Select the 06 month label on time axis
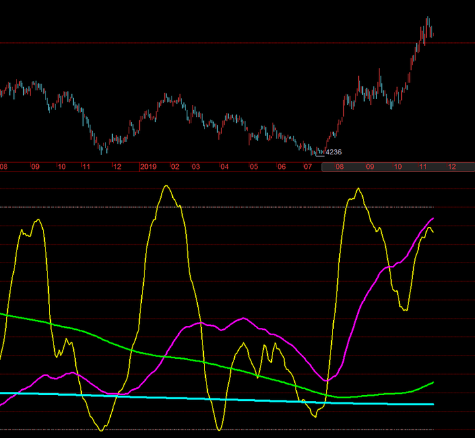Viewport: 475px width, 438px height. [x=282, y=167]
